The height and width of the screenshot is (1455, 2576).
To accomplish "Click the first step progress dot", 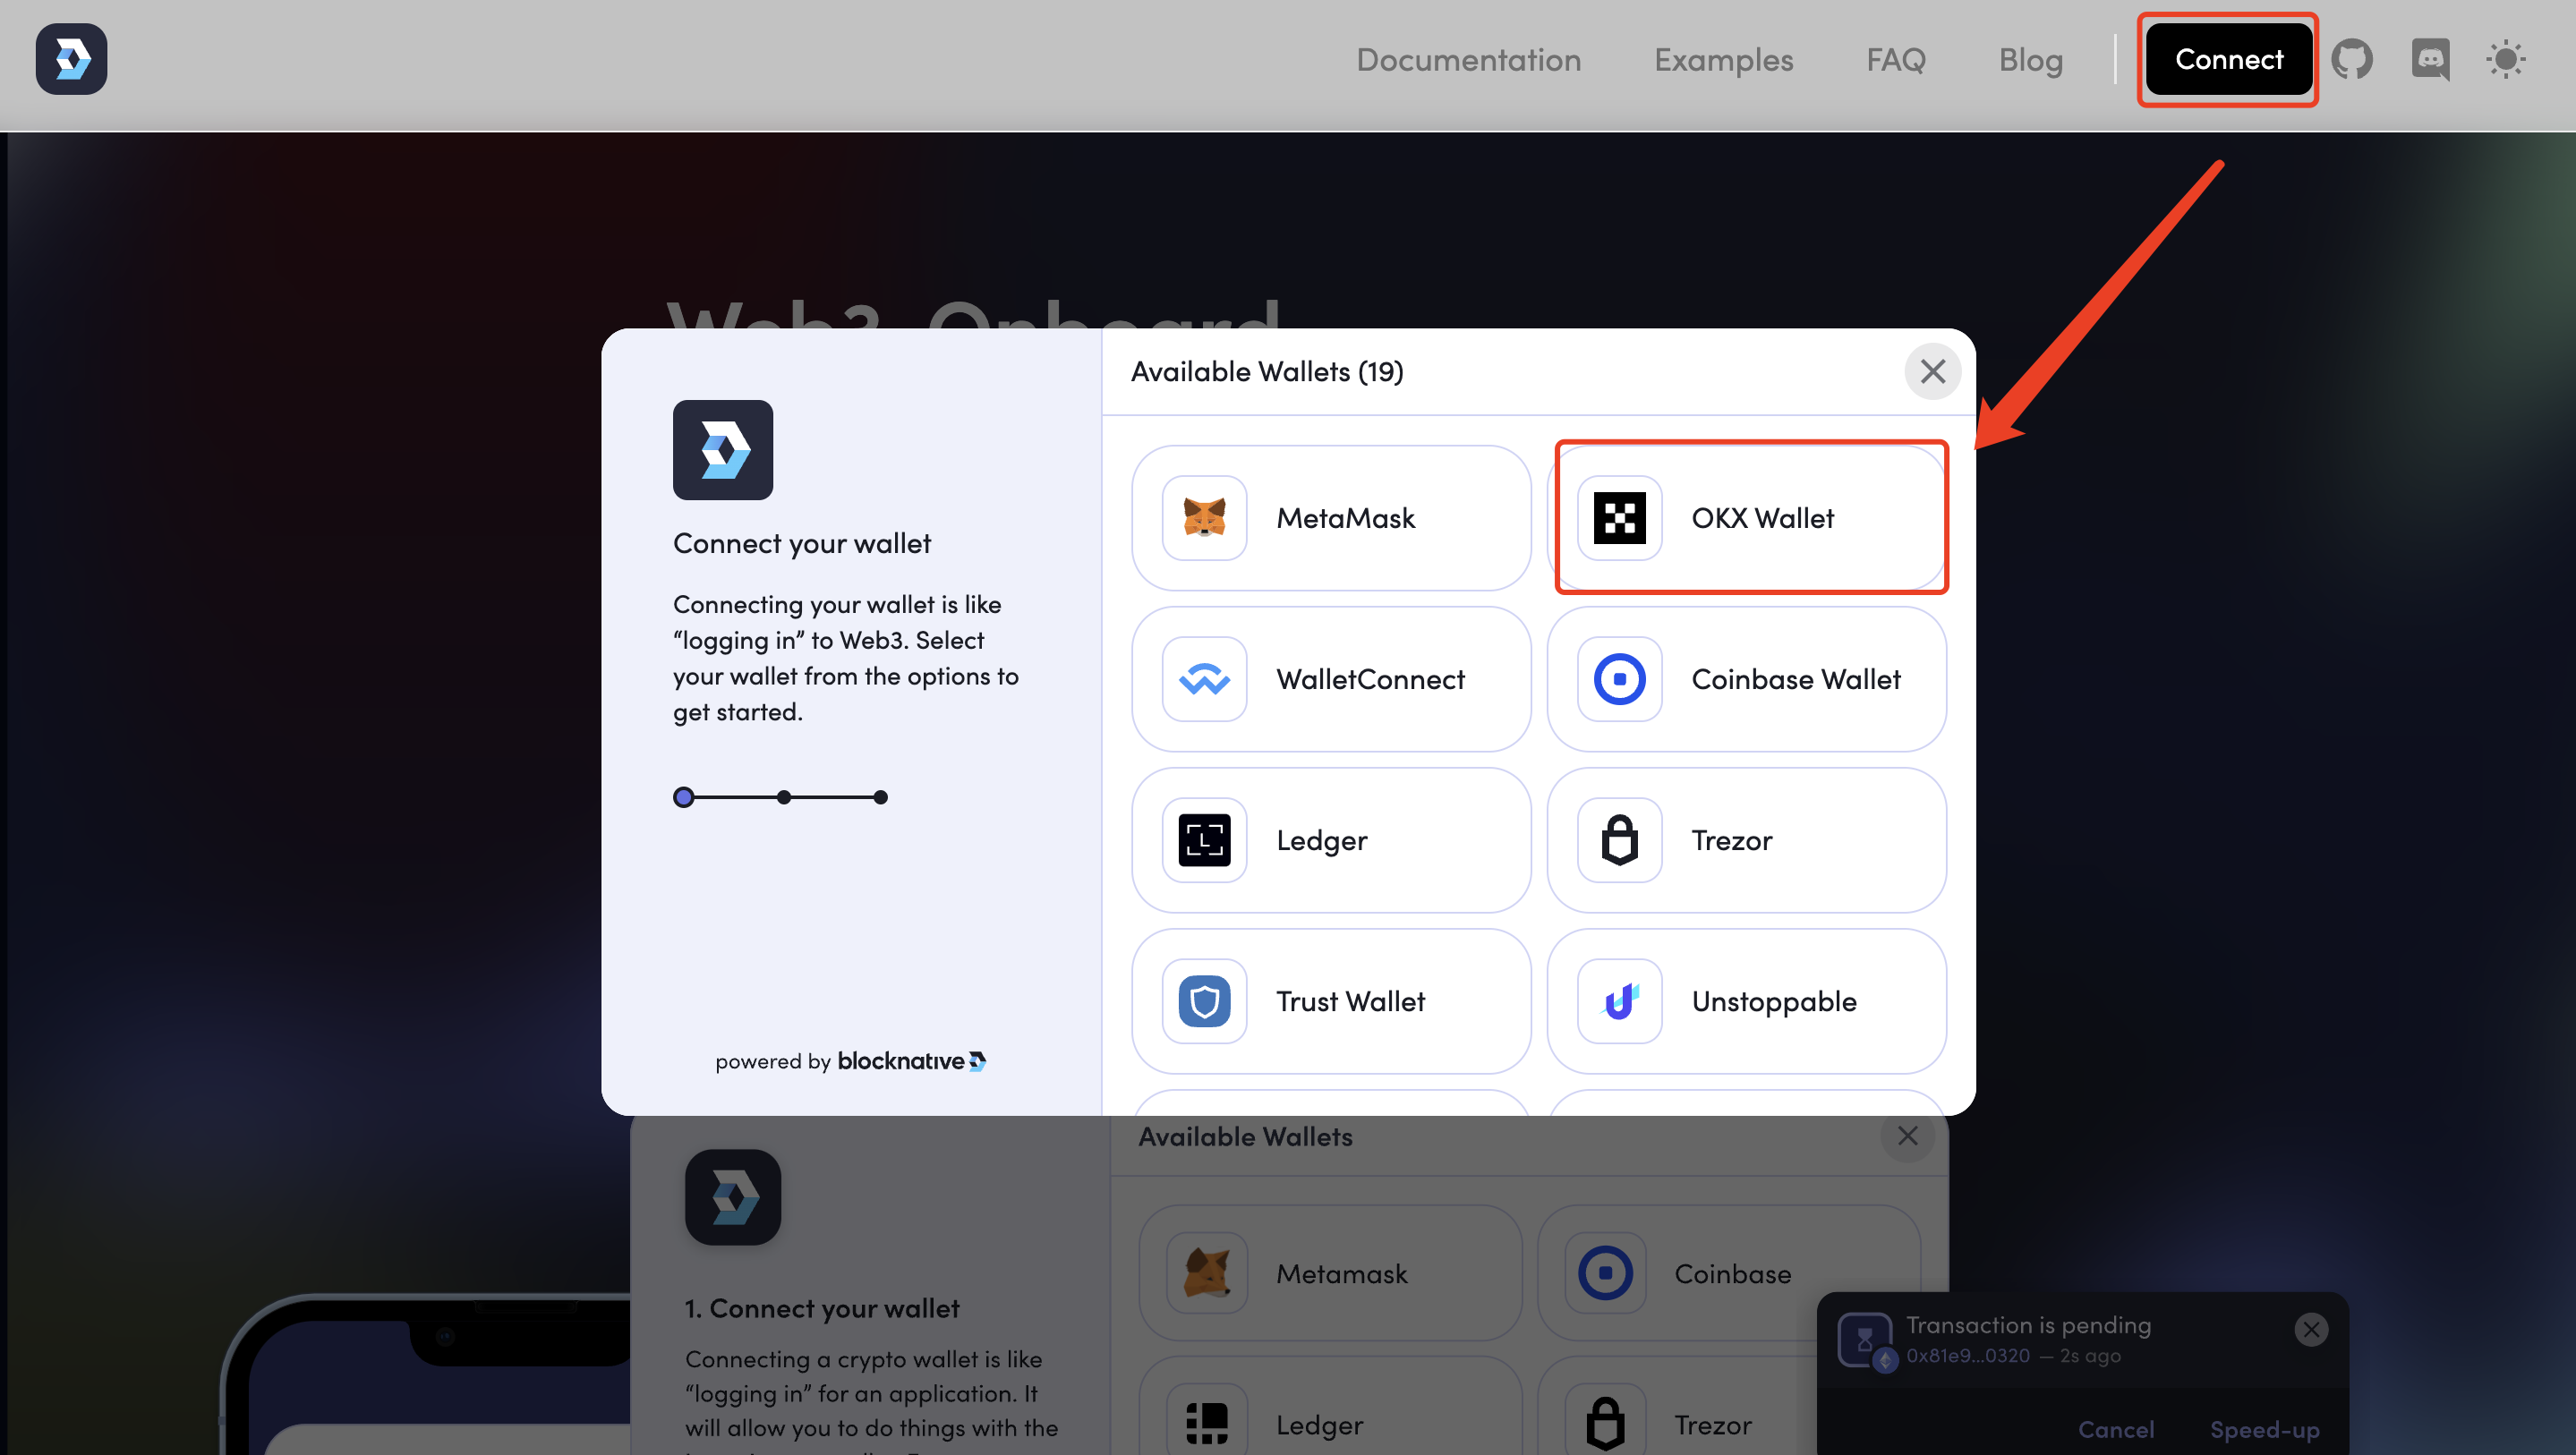I will tap(683, 797).
